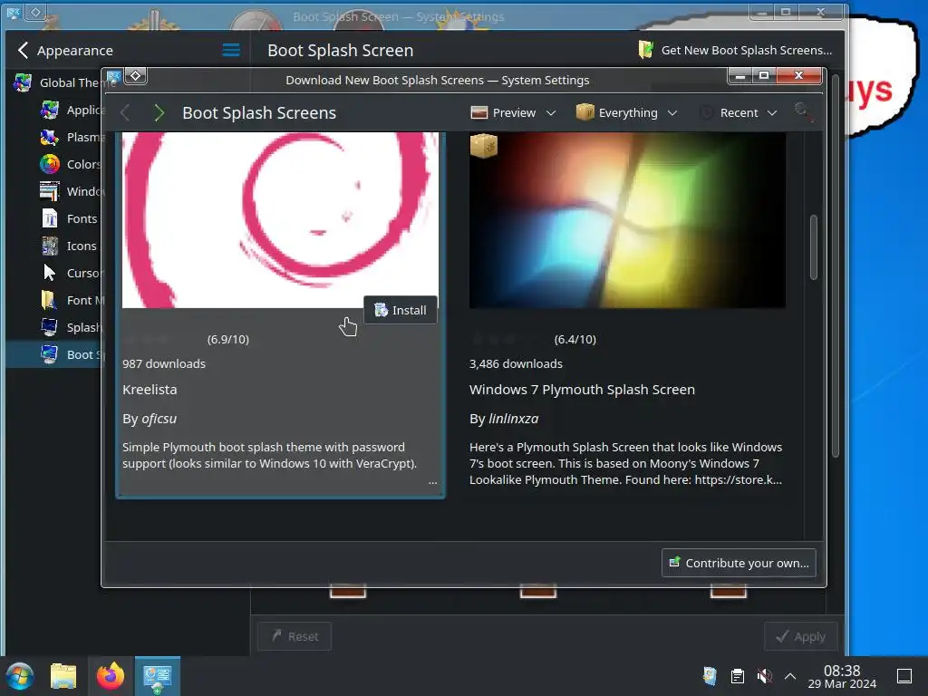928x696 pixels.
Task: Open the Everything filter dropdown
Action: tap(627, 112)
